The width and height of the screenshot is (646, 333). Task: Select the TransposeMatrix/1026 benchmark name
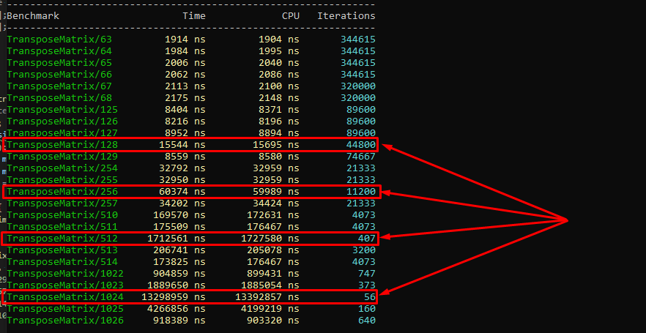coord(65,321)
